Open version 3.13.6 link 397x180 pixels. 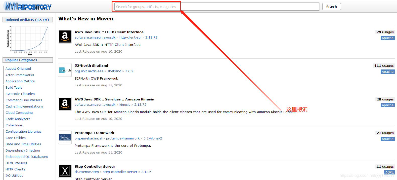[x=146, y=172]
